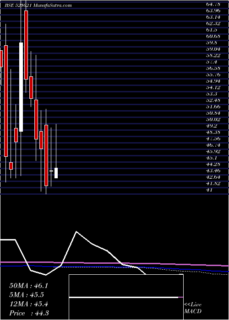This screenshot has width=229, height=320.
Task: Click the Price : 44.3 readout
Action: coord(29,313)
